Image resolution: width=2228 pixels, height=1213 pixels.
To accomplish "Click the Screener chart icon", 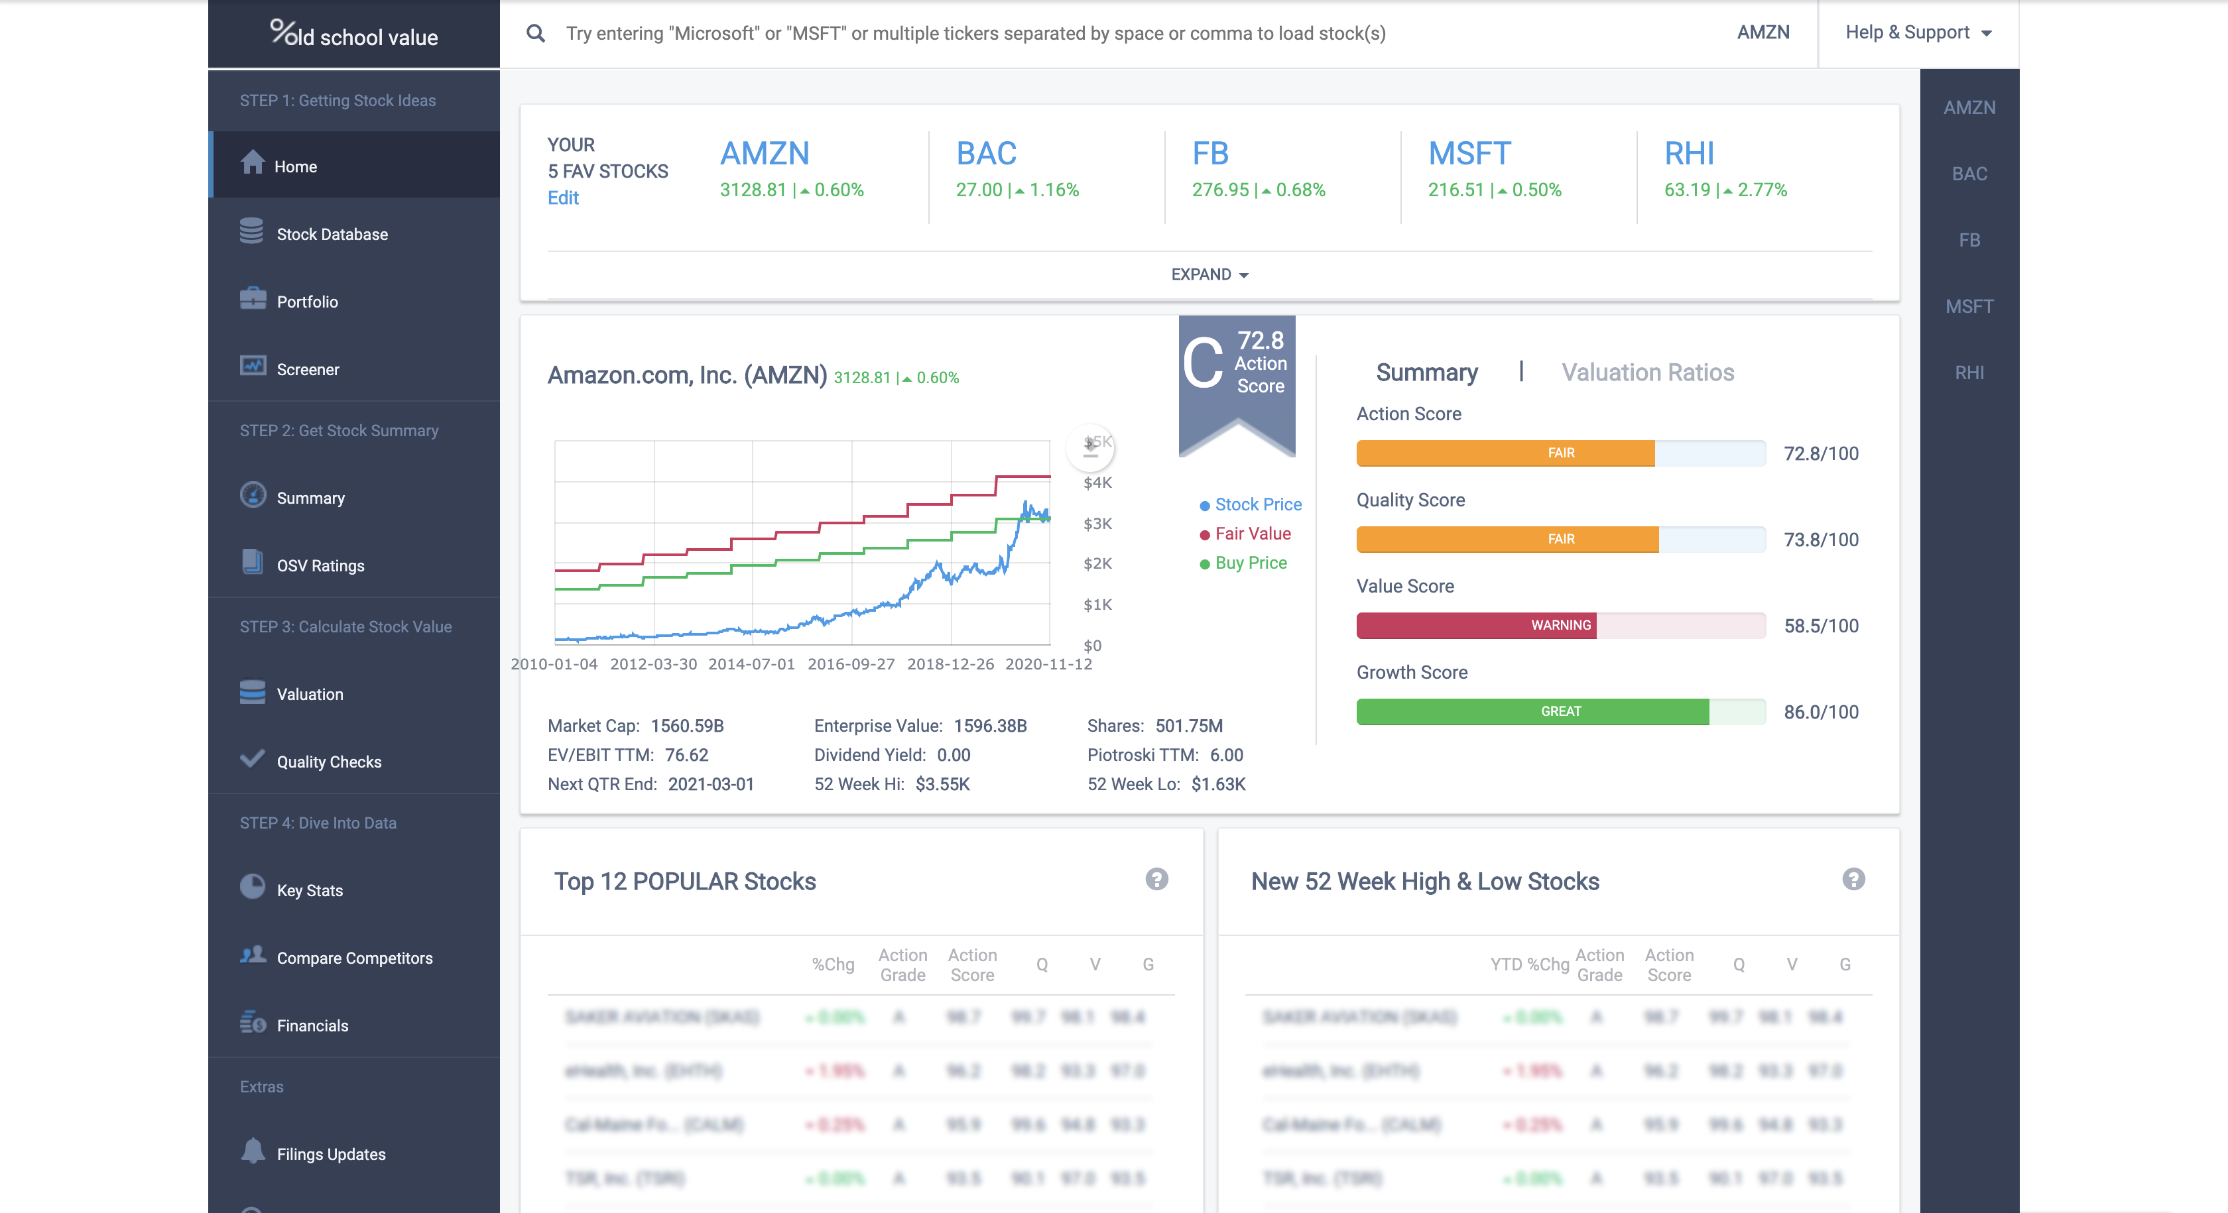I will tap(253, 366).
